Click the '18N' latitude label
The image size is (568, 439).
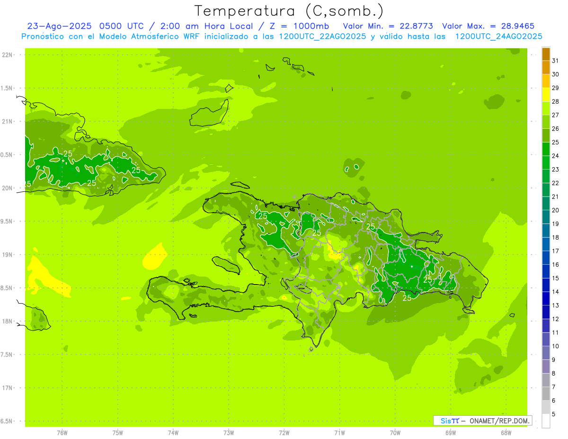click(x=7, y=321)
